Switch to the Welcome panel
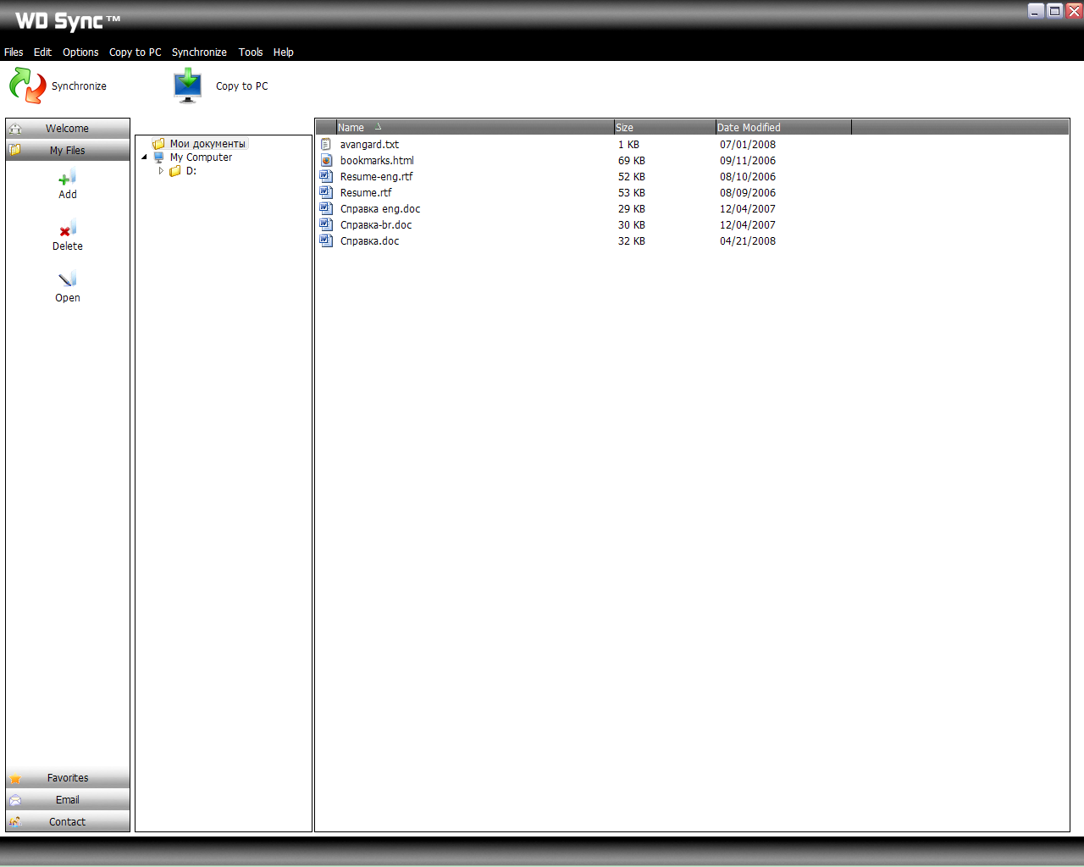Viewport: 1084px width, 867px height. [x=68, y=129]
